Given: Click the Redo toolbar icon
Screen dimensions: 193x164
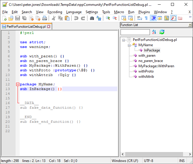Looking at the screenshot, I should [83, 18].
